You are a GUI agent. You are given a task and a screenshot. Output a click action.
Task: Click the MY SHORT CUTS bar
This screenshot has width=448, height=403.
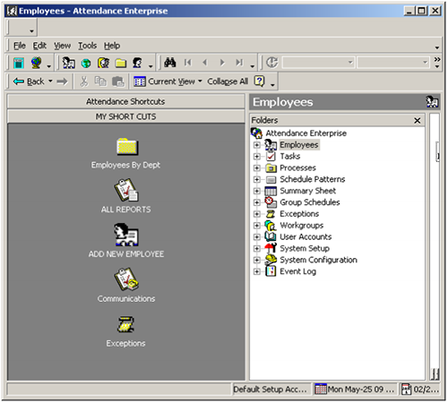coord(125,116)
